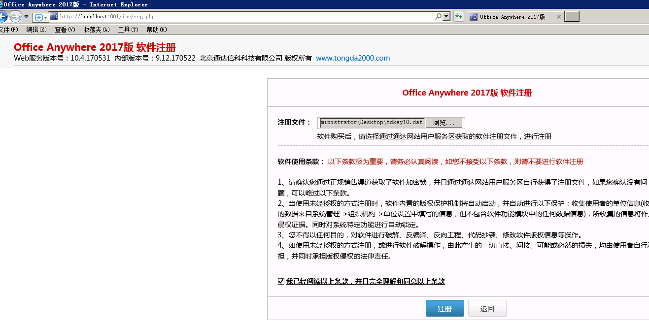Click the blue 注册 button

click(444, 308)
